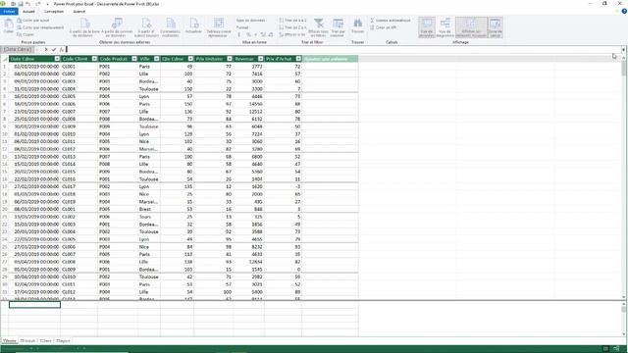Import from other sources

coord(146,27)
